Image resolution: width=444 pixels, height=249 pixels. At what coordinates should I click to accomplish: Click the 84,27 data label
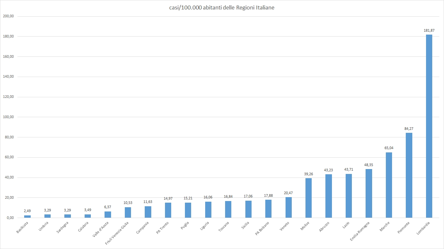[409, 129]
